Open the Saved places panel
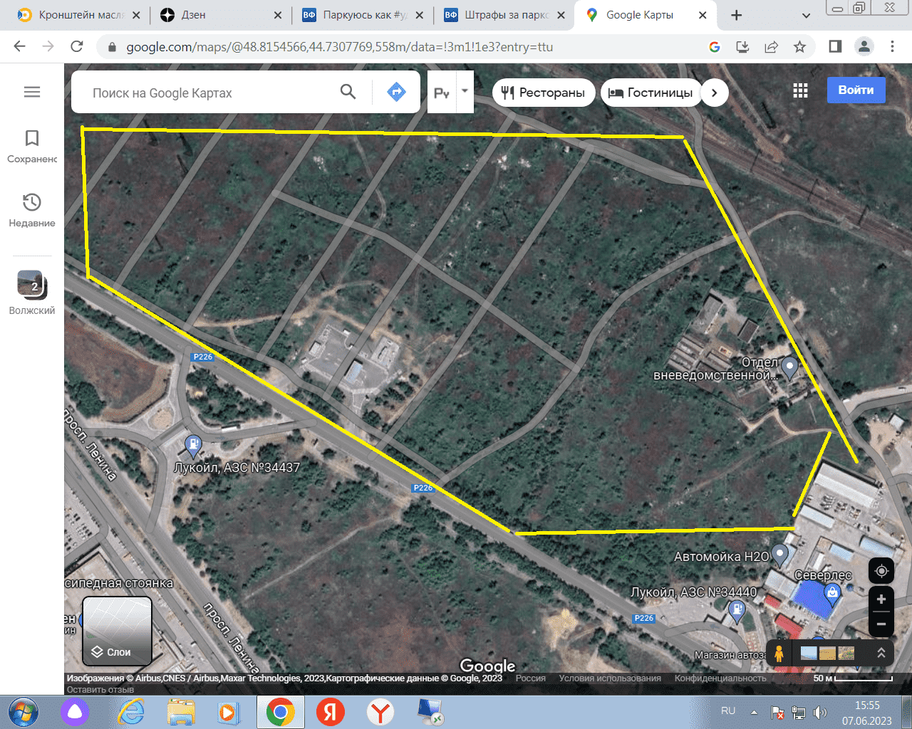 pos(32,146)
